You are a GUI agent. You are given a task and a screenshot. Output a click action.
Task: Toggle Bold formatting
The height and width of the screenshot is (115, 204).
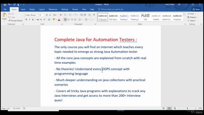coord(26,19)
